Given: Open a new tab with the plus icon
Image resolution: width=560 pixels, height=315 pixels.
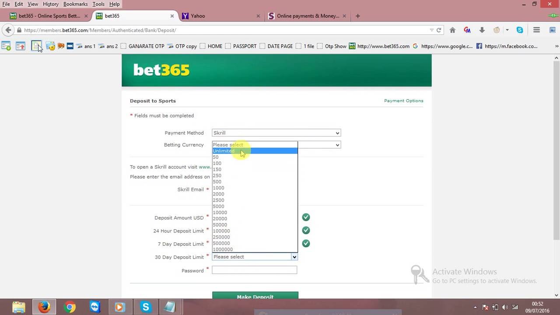Looking at the screenshot, I should [x=358, y=16].
